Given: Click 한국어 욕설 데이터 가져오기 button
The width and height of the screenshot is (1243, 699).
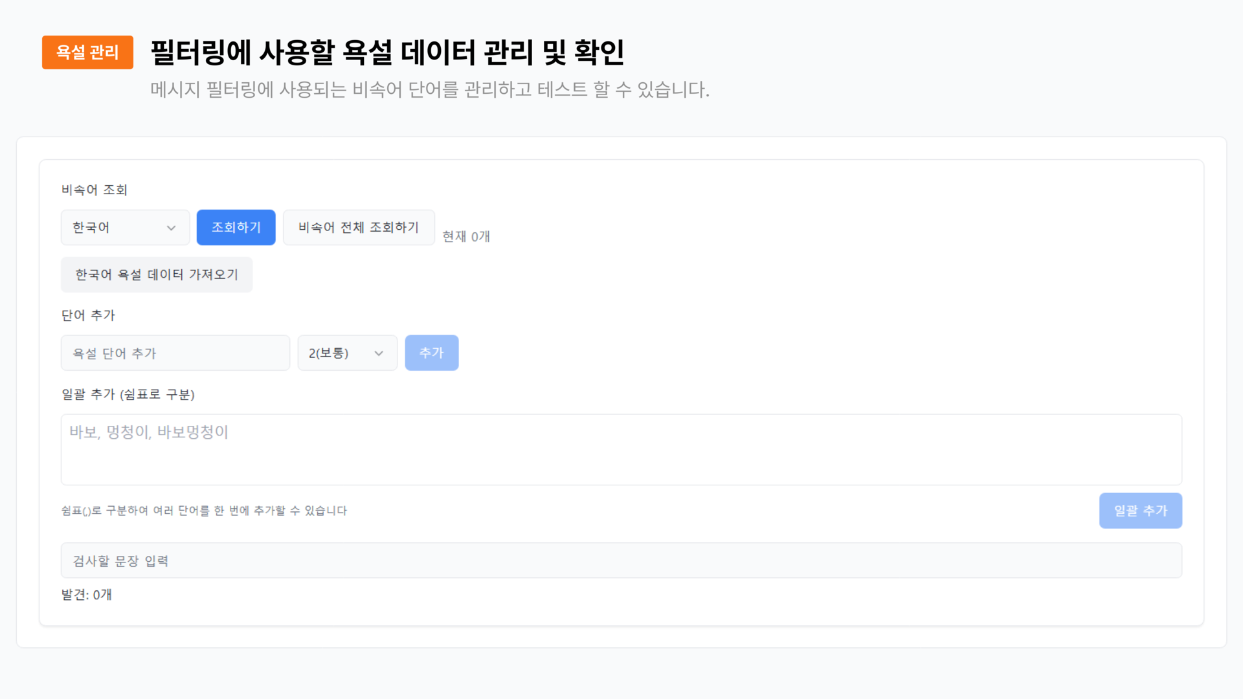Looking at the screenshot, I should coord(156,274).
